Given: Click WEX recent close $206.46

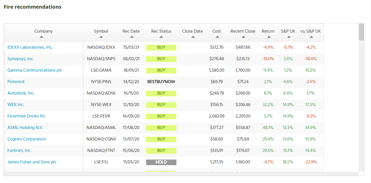Looking at the screenshot, I should (x=243, y=104).
